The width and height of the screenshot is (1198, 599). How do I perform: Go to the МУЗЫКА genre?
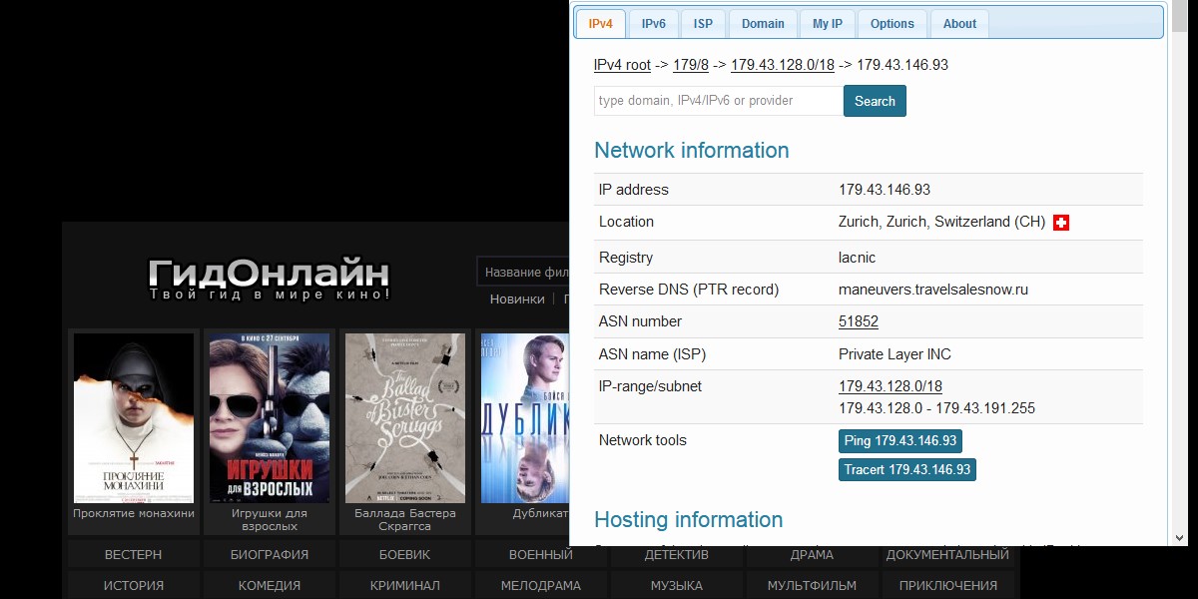point(677,586)
